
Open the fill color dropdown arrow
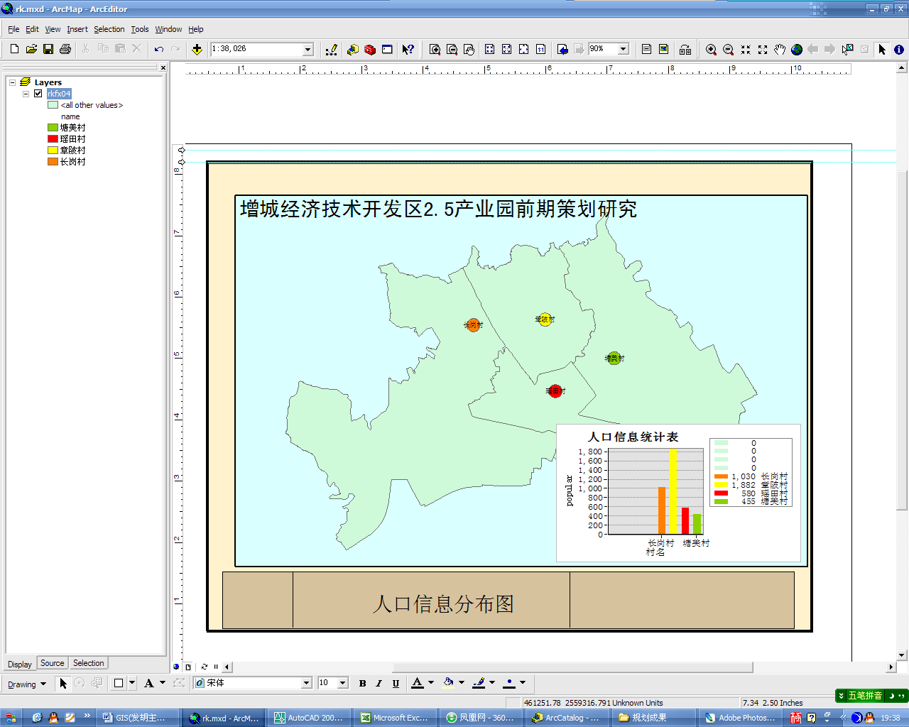[x=462, y=683]
